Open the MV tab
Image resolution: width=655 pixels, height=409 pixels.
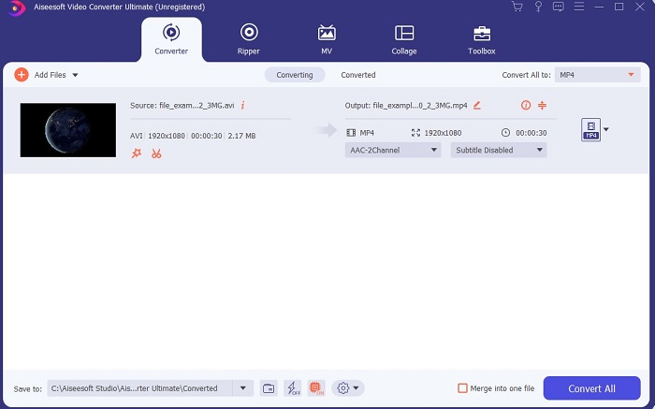point(327,40)
